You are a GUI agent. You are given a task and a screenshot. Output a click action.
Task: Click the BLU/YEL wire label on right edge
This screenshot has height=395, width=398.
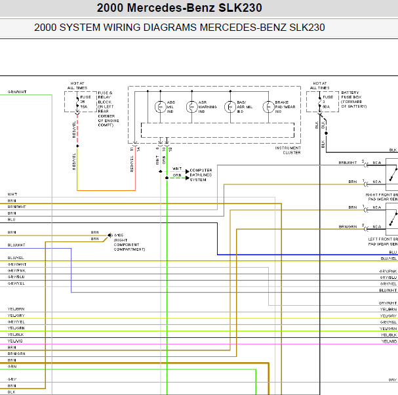point(389,259)
